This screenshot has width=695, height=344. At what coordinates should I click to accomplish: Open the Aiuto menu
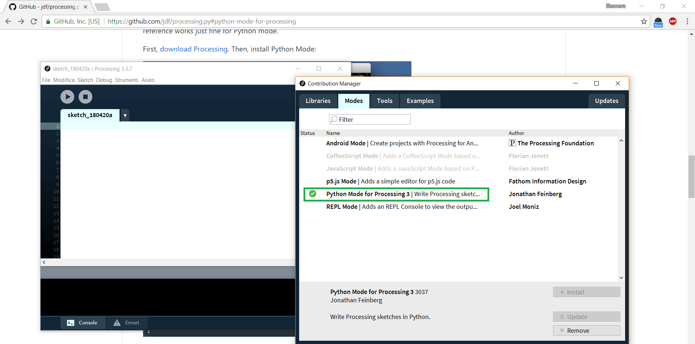[x=148, y=80]
